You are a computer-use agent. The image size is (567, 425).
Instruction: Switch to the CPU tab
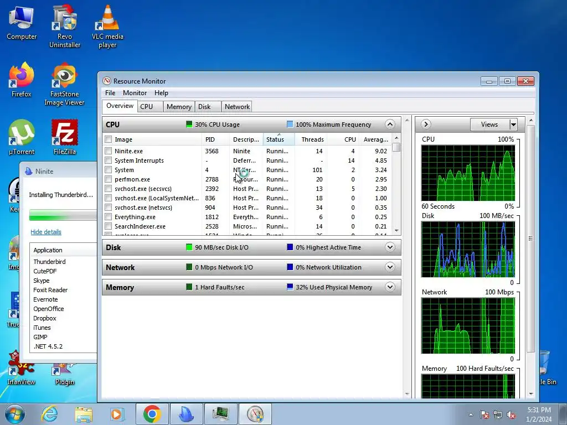click(x=150, y=107)
